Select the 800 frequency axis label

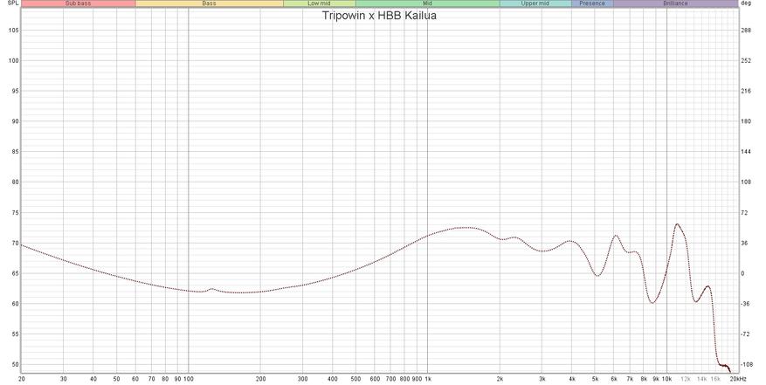click(x=404, y=379)
